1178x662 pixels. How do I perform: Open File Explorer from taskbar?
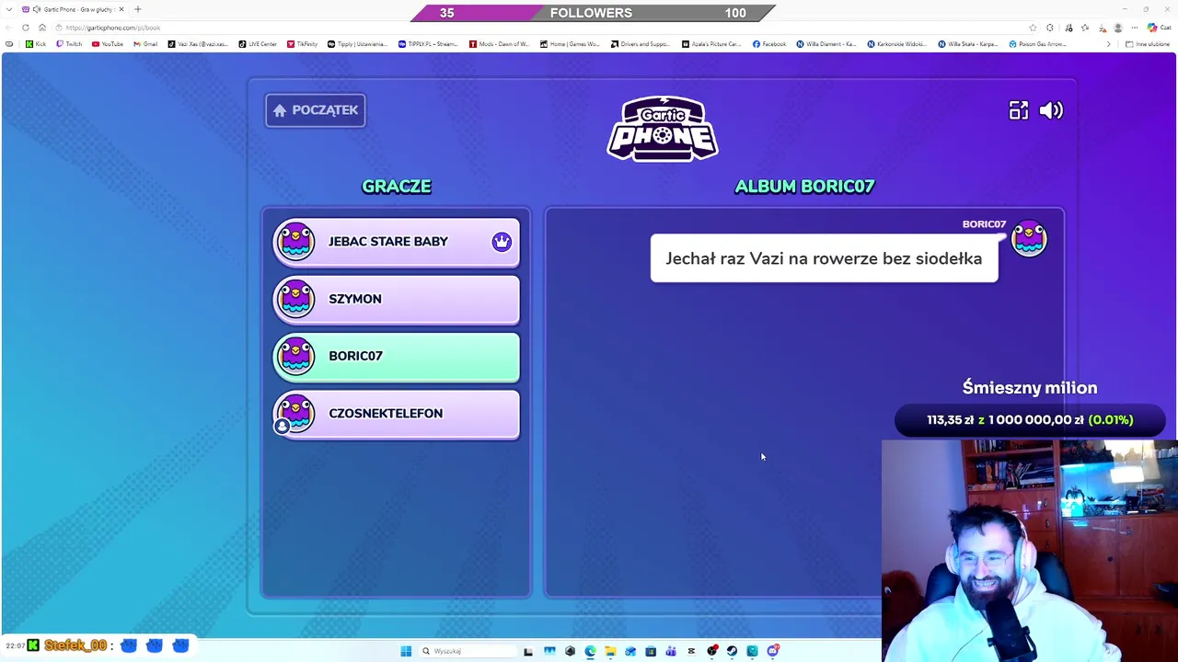[x=610, y=651]
